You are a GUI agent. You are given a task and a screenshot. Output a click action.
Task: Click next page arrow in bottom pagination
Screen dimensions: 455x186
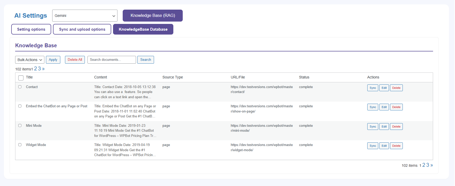pos(432,165)
